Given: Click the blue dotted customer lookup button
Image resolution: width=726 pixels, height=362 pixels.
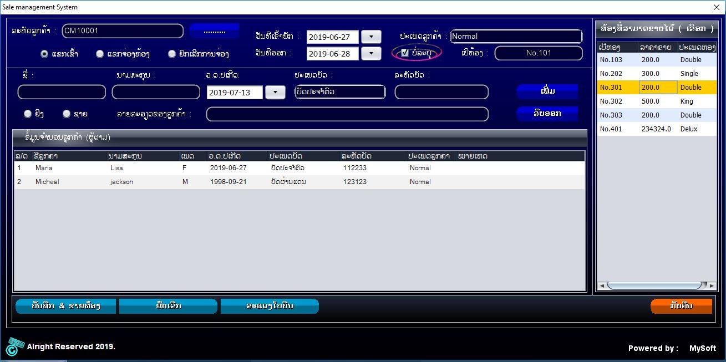Looking at the screenshot, I should (214, 31).
